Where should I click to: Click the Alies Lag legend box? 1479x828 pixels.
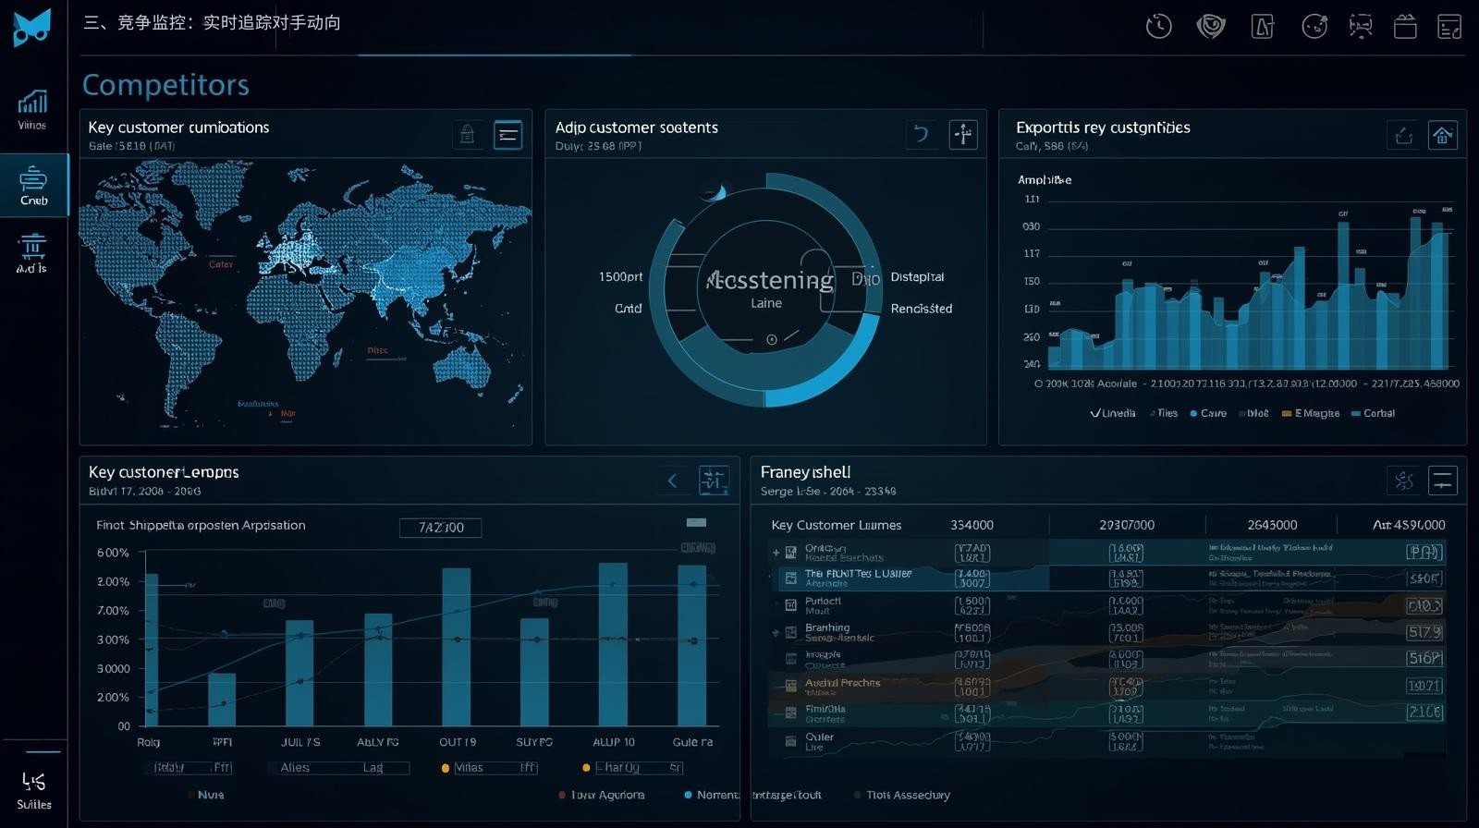pyautogui.click(x=337, y=768)
